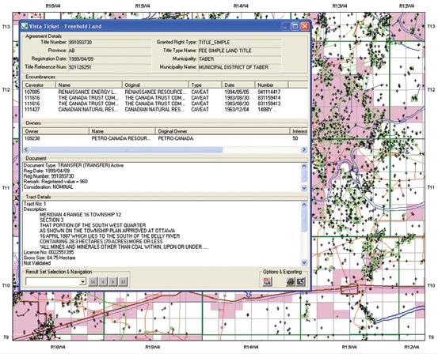Image resolution: width=438 pixels, height=354 pixels.
Task: Sort encumbrances by Original column header
Action: [x=155, y=85]
